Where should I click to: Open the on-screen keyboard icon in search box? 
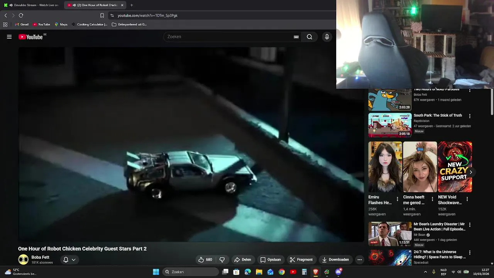pos(296,37)
